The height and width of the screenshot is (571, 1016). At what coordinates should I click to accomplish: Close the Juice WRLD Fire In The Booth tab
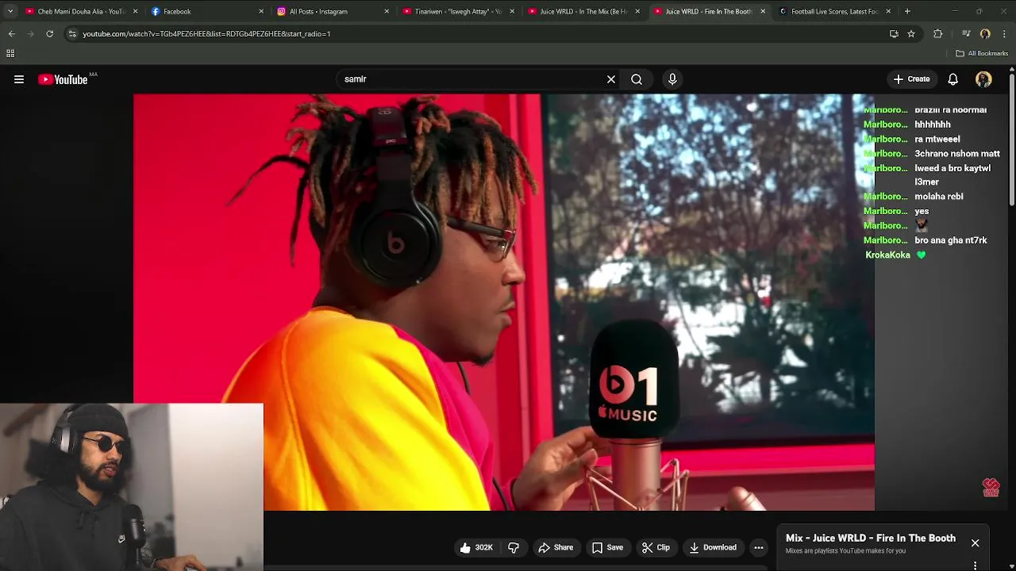click(763, 11)
